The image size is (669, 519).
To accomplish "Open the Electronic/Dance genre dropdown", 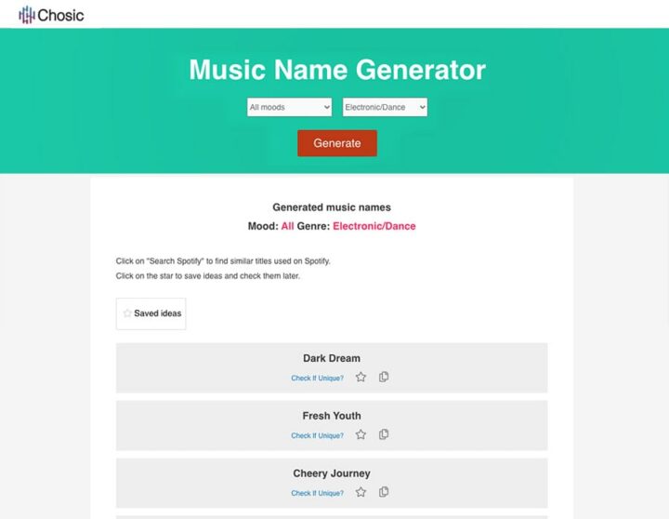I will click(x=385, y=108).
